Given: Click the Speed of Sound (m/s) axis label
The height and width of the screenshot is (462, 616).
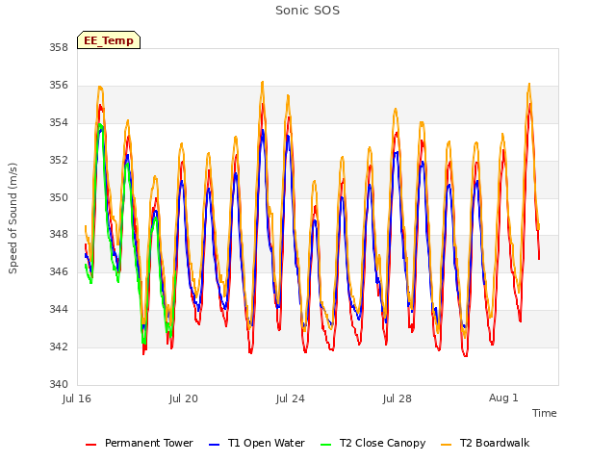Looking at the screenshot, I should click(13, 218).
